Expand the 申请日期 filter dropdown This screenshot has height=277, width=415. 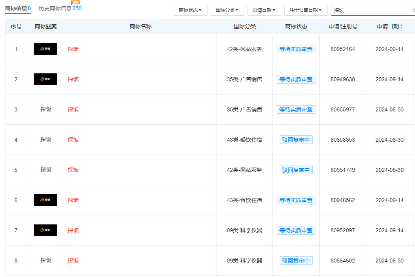tap(264, 10)
